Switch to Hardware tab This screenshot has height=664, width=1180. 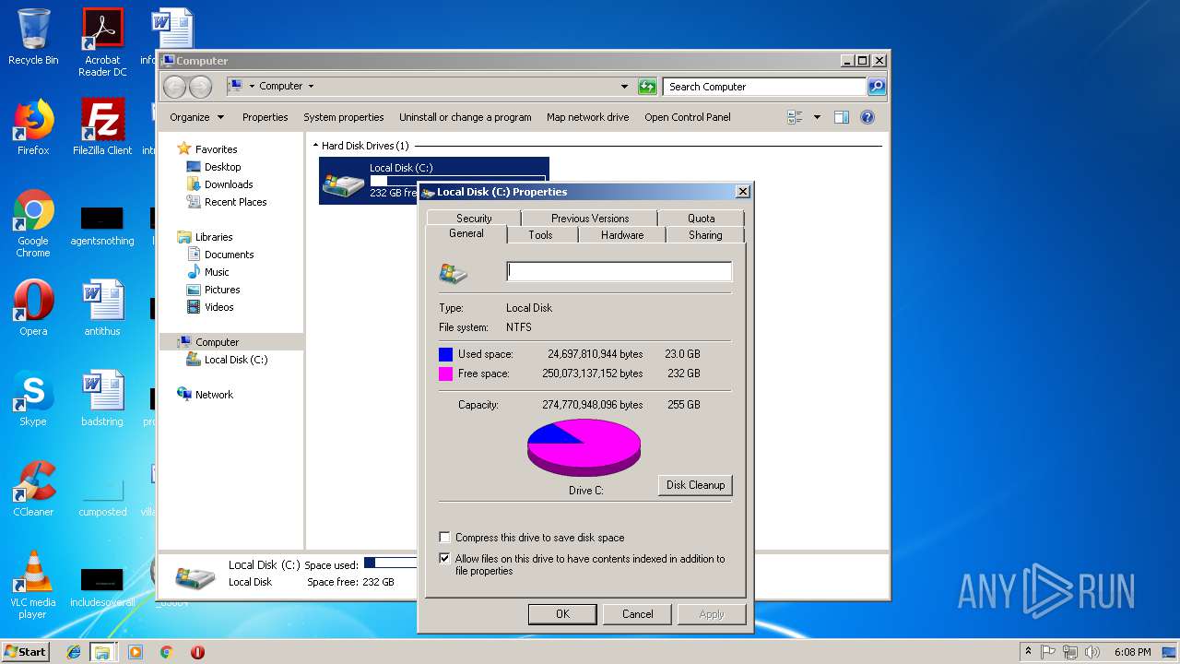pos(622,235)
